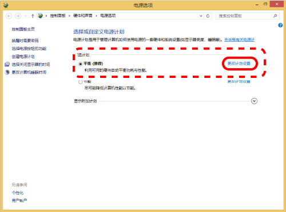Image resolution: width=286 pixels, height=212 pixels.
Task: Expand the arrow before 控制面板 in the breadcrumb
Action: (46, 16)
